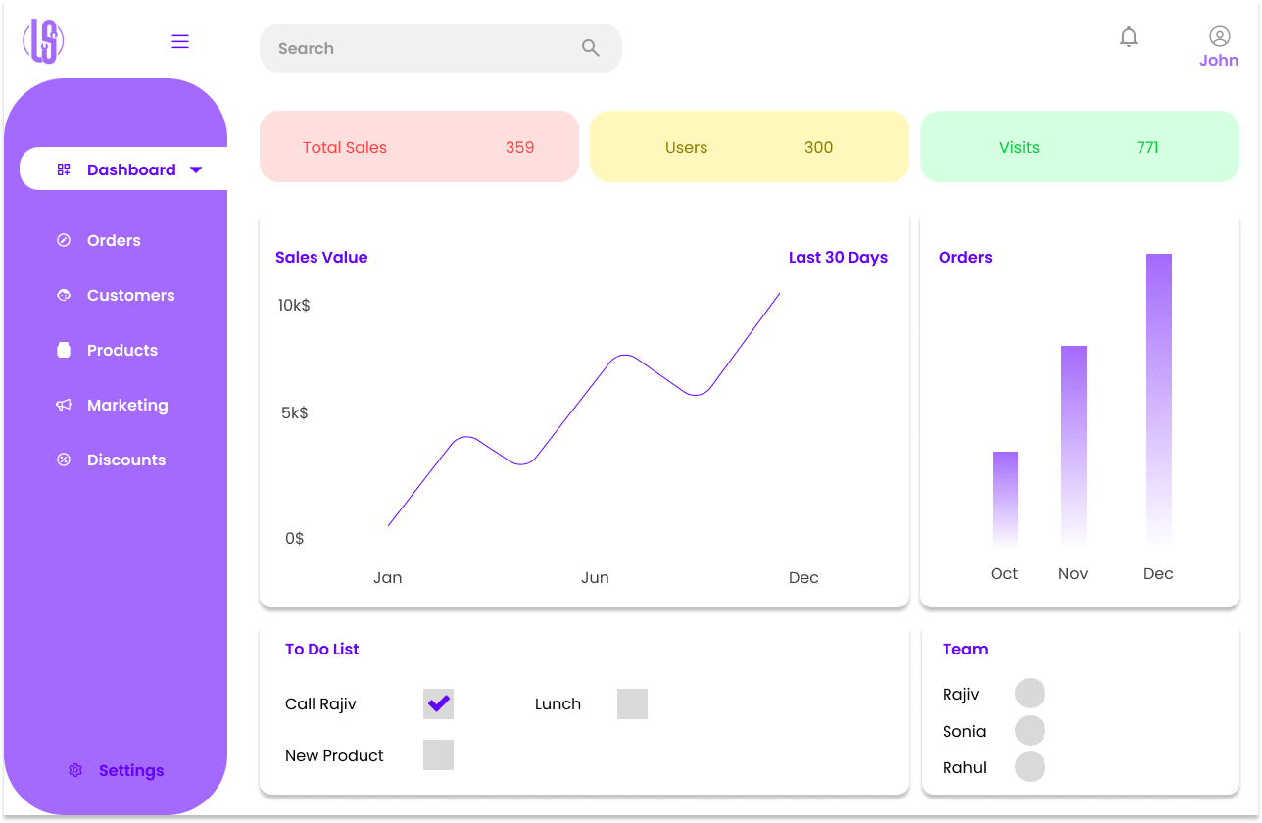Click the notification bell icon
The image size is (1262, 823).
pyautogui.click(x=1129, y=37)
